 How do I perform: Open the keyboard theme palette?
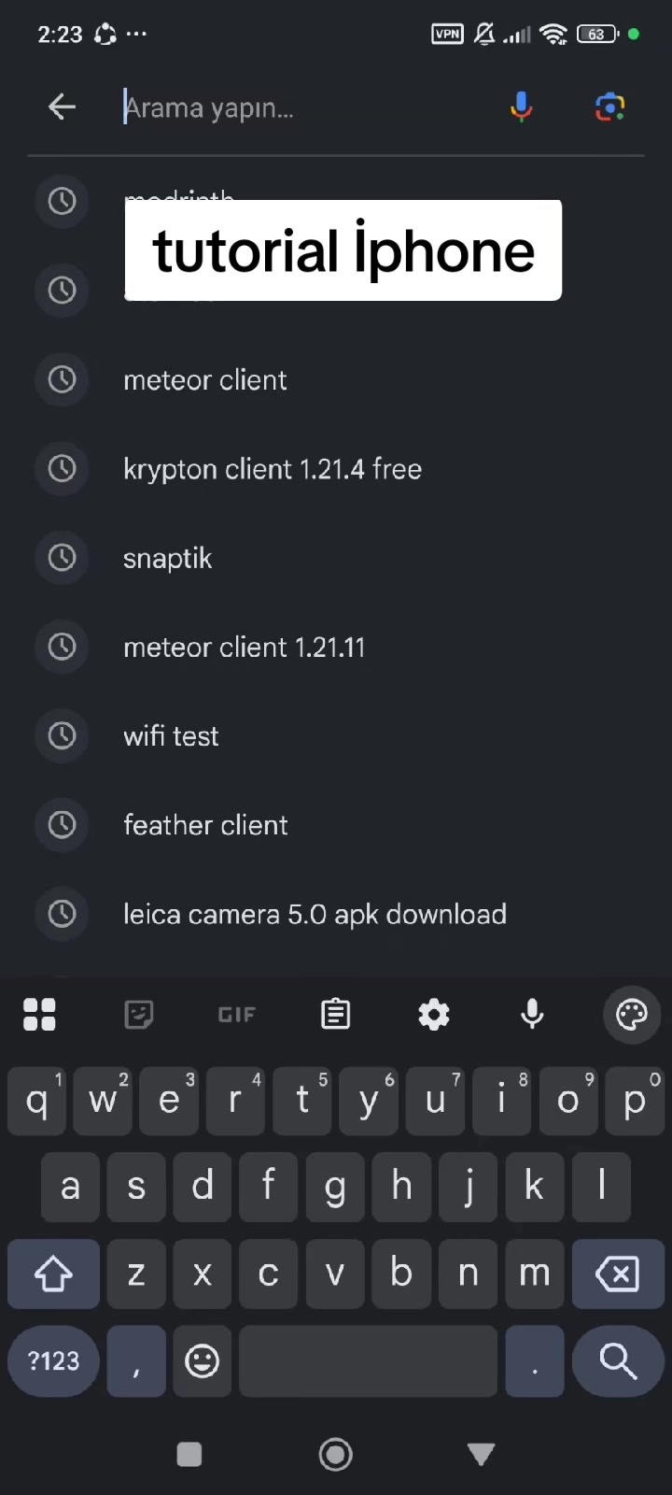click(632, 1015)
